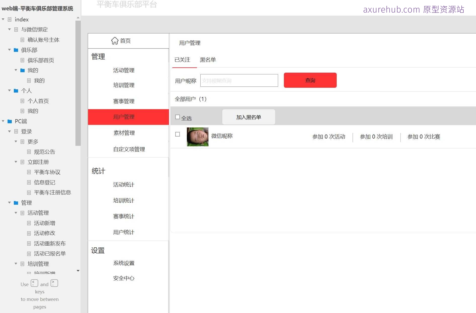This screenshot has height=313, width=476.
Task: Collapse the PC端 folder in the tree
Action: (3, 121)
